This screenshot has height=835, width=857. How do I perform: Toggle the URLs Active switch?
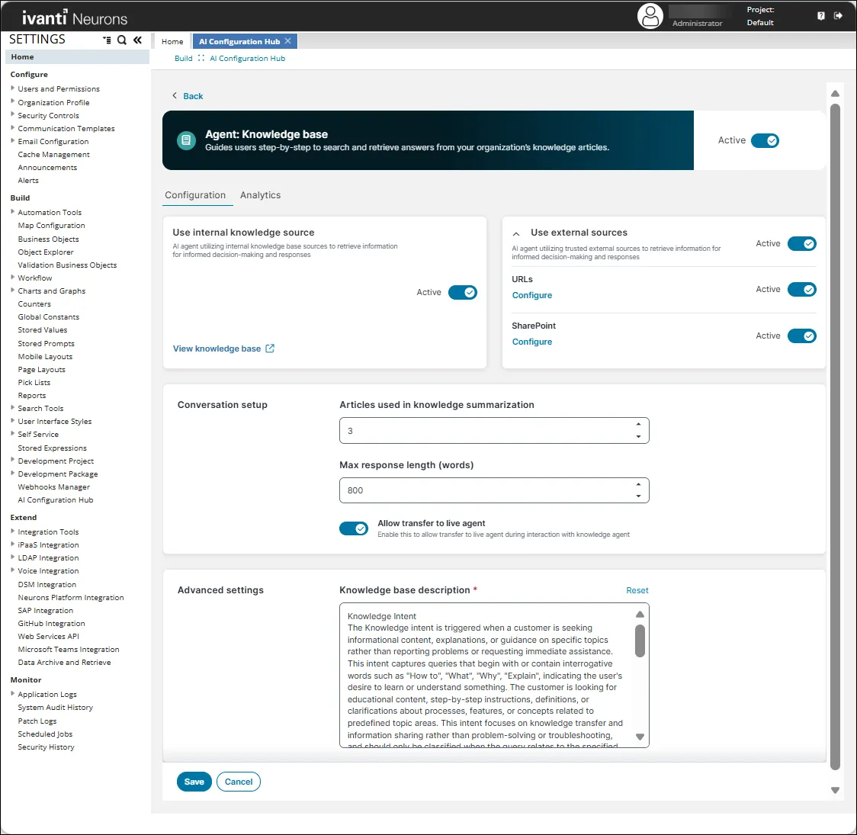coord(801,290)
